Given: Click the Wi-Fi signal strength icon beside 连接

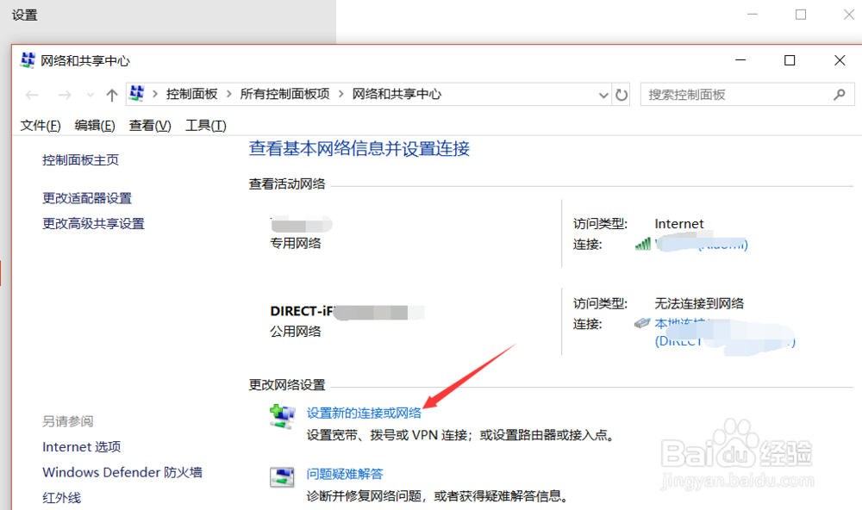Looking at the screenshot, I should coord(644,245).
